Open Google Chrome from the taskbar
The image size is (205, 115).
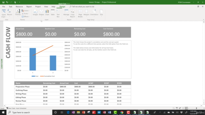(122, 112)
